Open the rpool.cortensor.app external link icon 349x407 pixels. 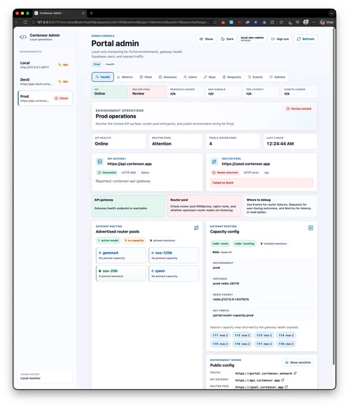coord(286,387)
